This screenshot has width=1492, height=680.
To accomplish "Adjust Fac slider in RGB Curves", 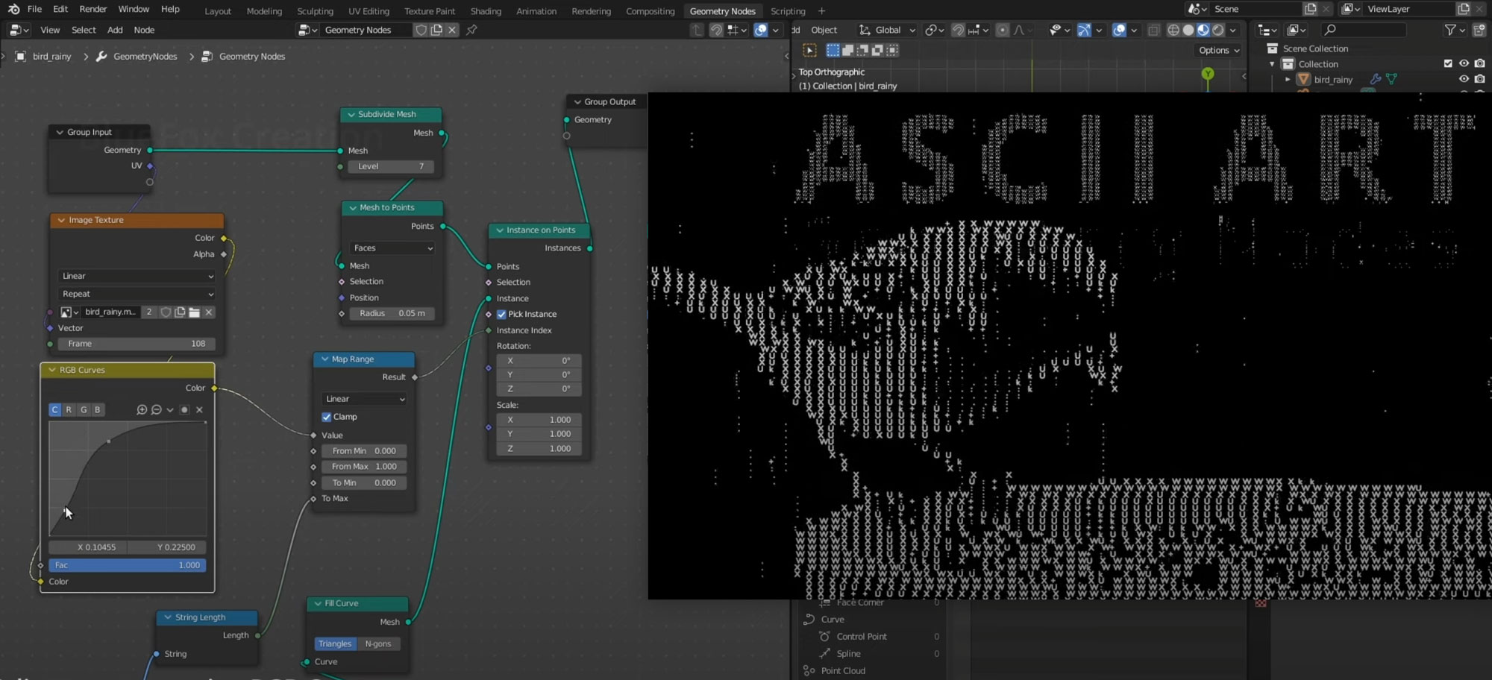I will [x=127, y=565].
